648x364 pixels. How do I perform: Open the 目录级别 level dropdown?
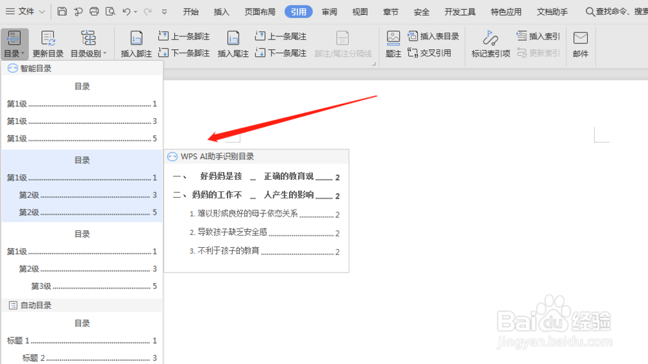click(88, 44)
